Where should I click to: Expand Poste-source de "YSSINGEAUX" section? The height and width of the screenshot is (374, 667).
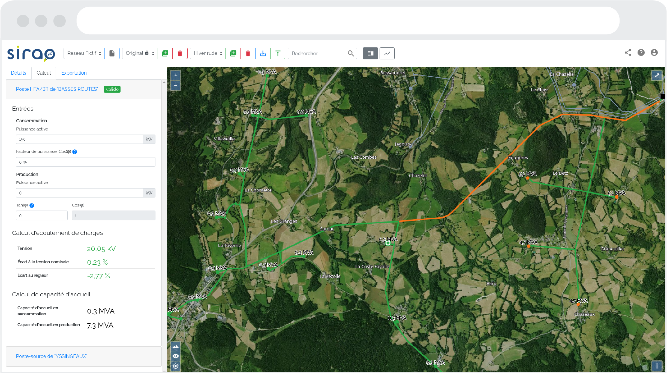[x=52, y=356]
